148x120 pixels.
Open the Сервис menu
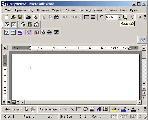[x=71, y=10]
